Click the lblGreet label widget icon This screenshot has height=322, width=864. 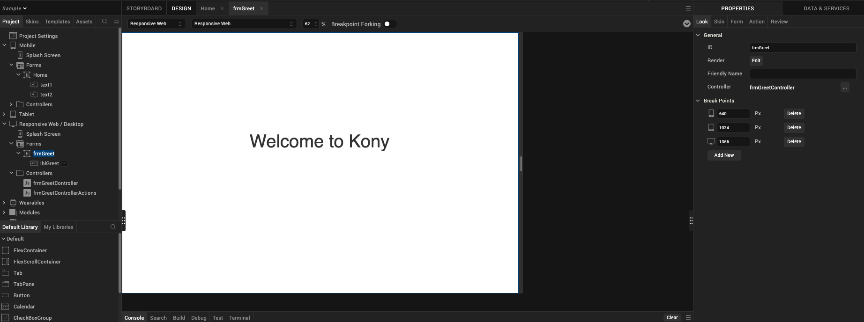34,163
